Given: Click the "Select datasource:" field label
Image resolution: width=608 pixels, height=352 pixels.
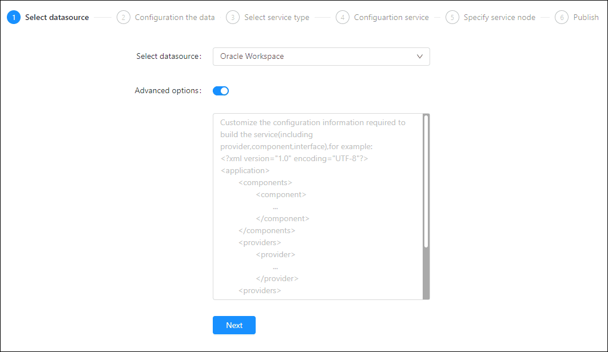Looking at the screenshot, I should click(x=169, y=57).
